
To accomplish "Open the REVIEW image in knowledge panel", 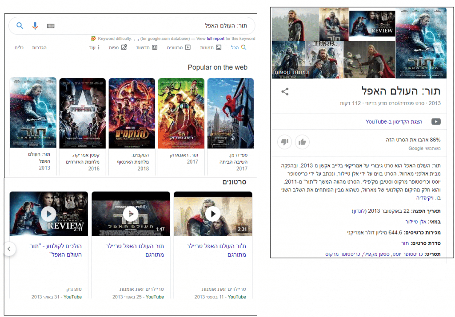I will pos(372,24).
